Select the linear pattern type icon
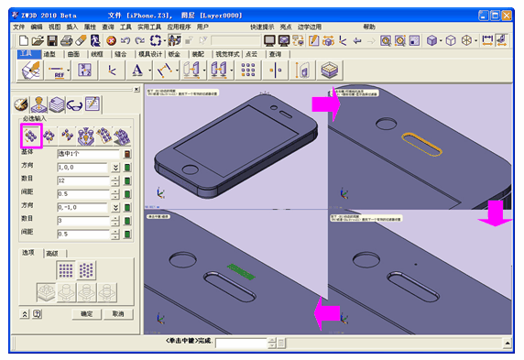 pos(31,136)
